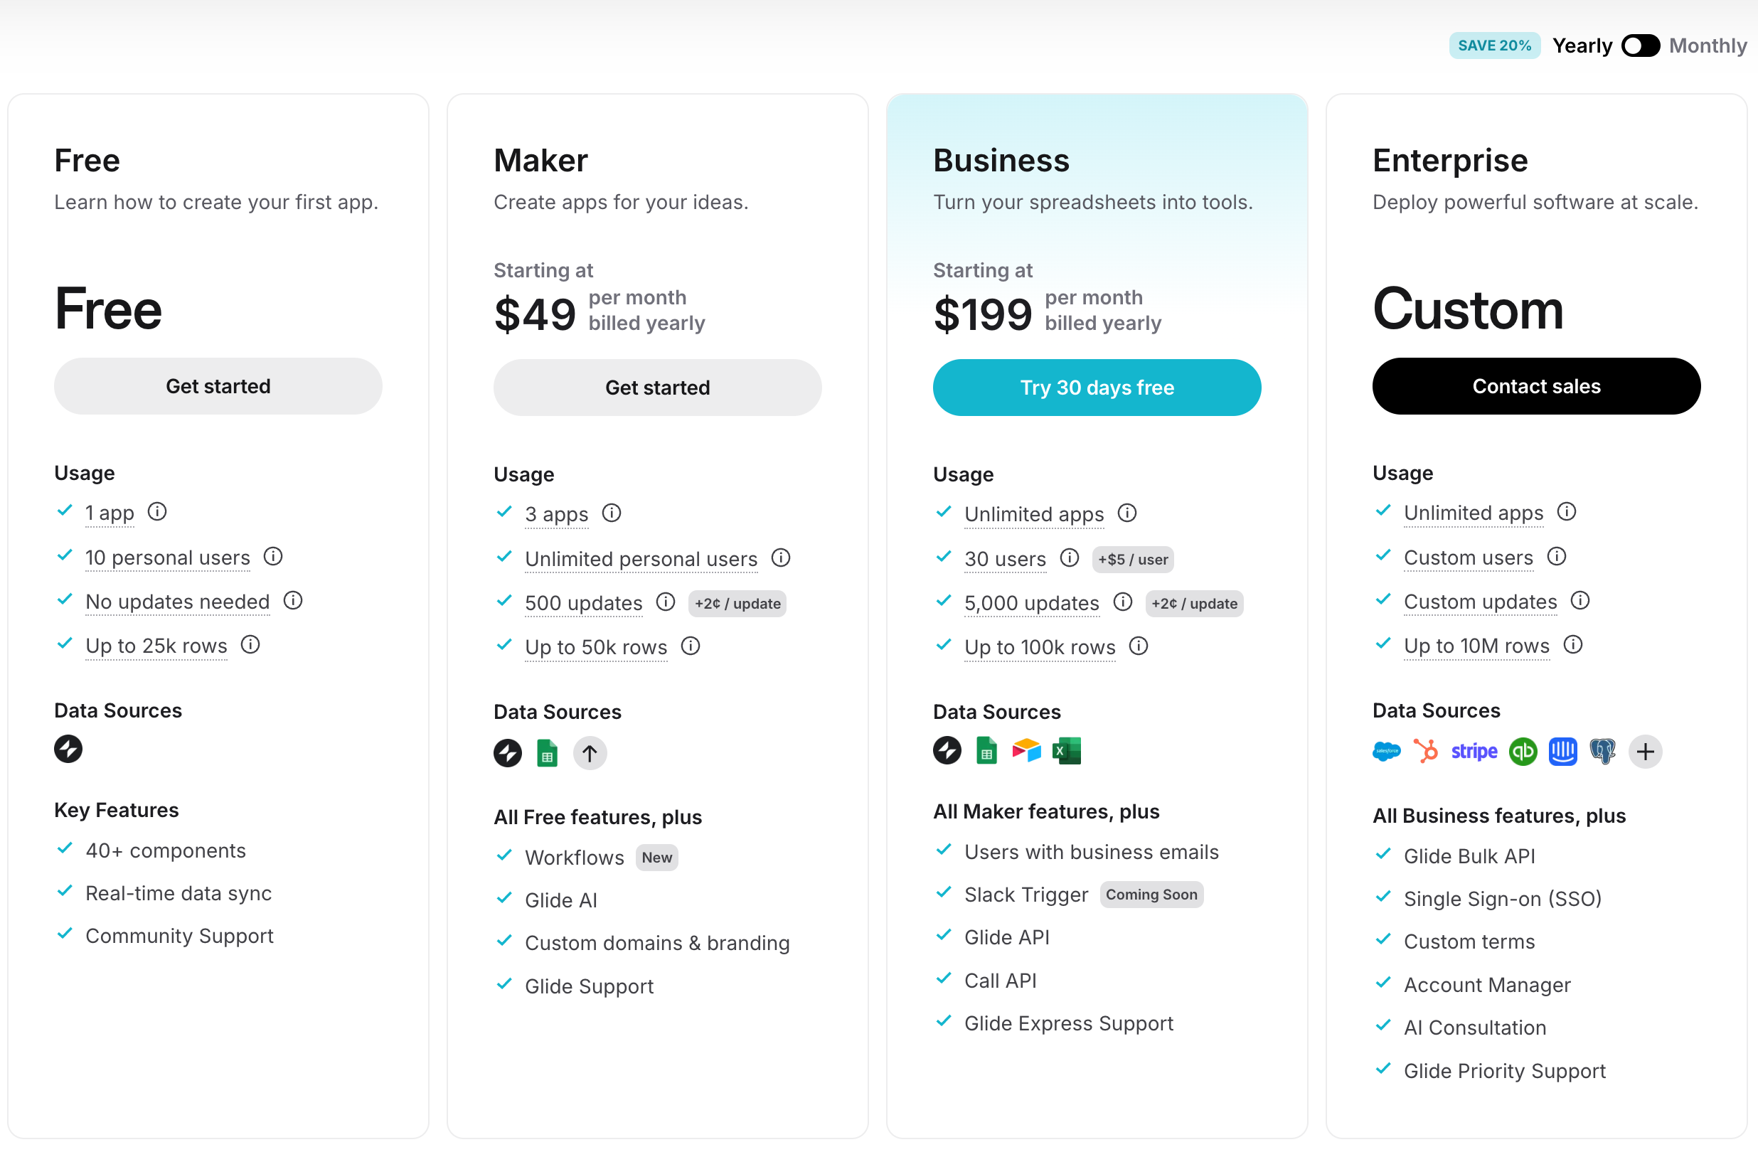
Task: Click the HubSpot data source icon
Action: 1426,752
